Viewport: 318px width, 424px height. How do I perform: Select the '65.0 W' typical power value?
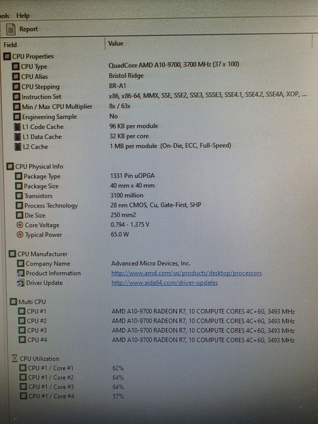tap(120, 234)
